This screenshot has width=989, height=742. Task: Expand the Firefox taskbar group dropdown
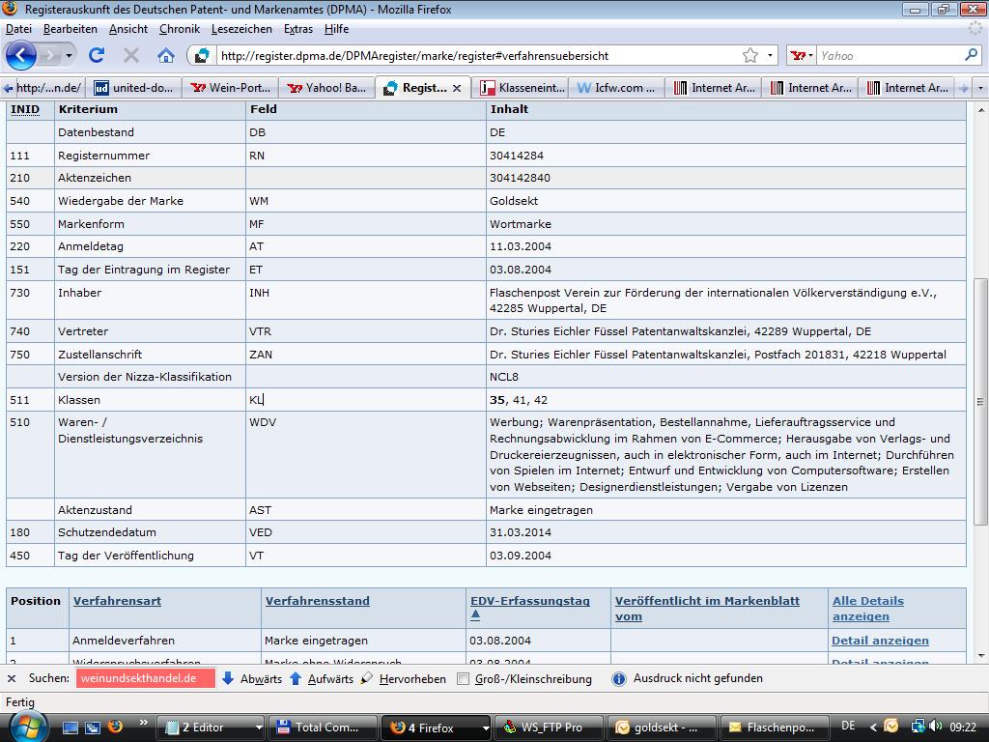[485, 728]
